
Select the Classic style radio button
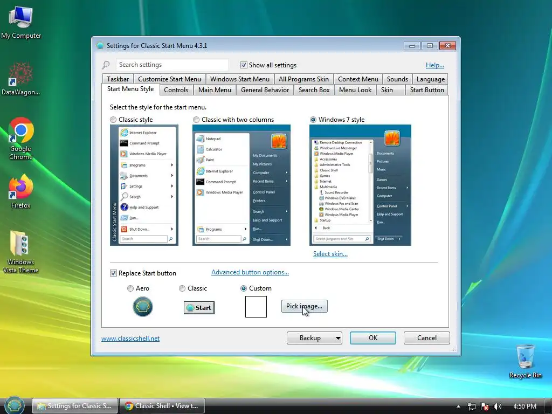[x=113, y=120]
